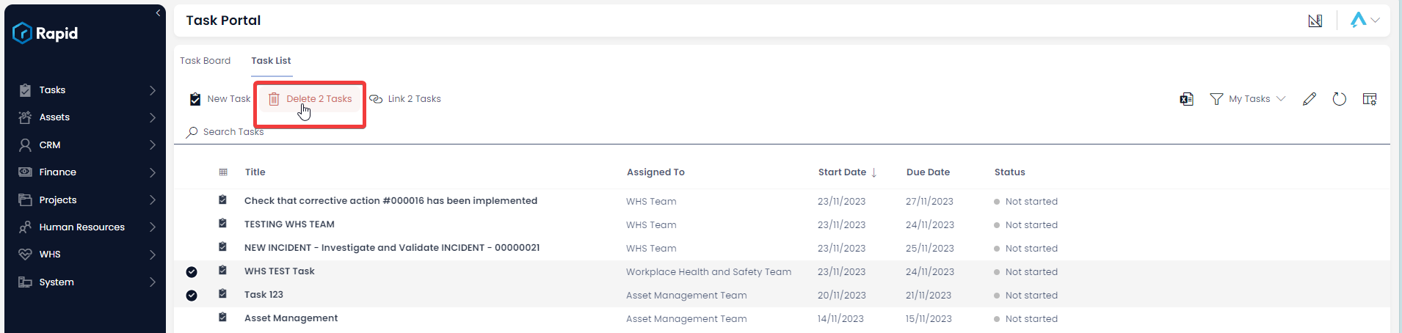Uncheck the Task 123 row checkbox
The width and height of the screenshot is (1402, 333).
pos(192,296)
